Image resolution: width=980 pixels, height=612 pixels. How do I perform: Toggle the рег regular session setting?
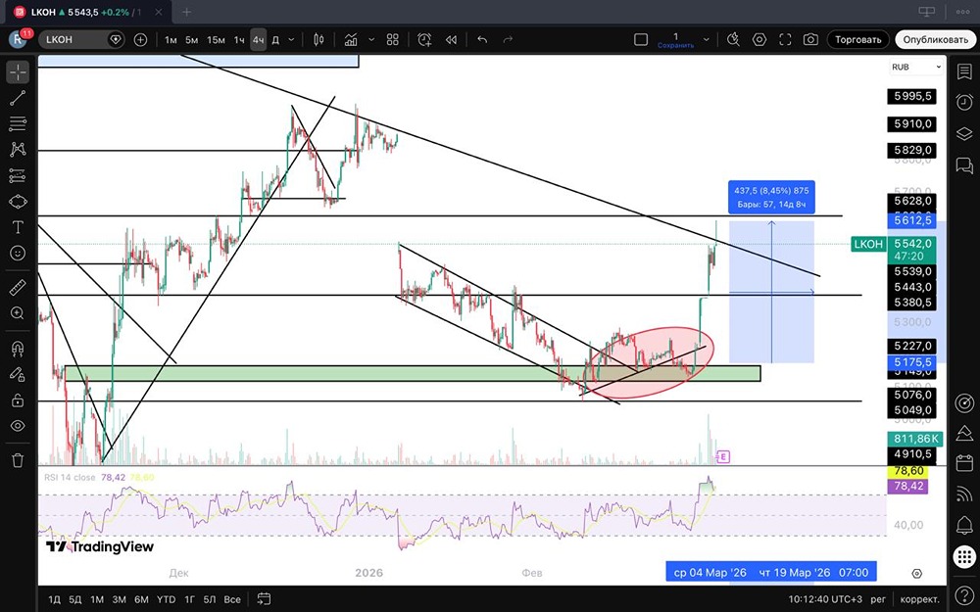[x=879, y=599]
